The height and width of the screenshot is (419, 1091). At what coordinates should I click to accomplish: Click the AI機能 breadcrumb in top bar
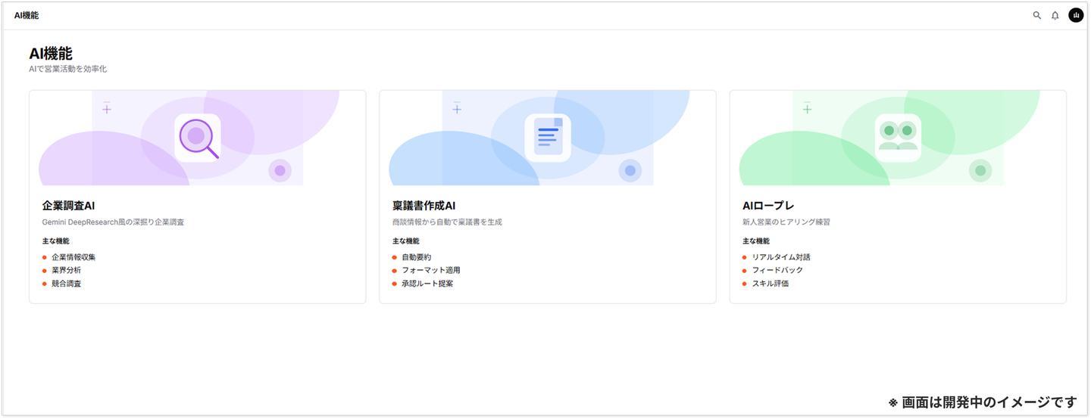27,15
